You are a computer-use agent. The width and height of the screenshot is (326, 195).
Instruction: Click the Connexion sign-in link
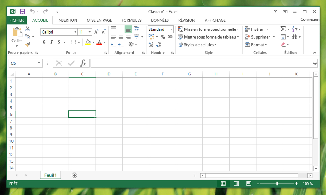pyautogui.click(x=310, y=19)
